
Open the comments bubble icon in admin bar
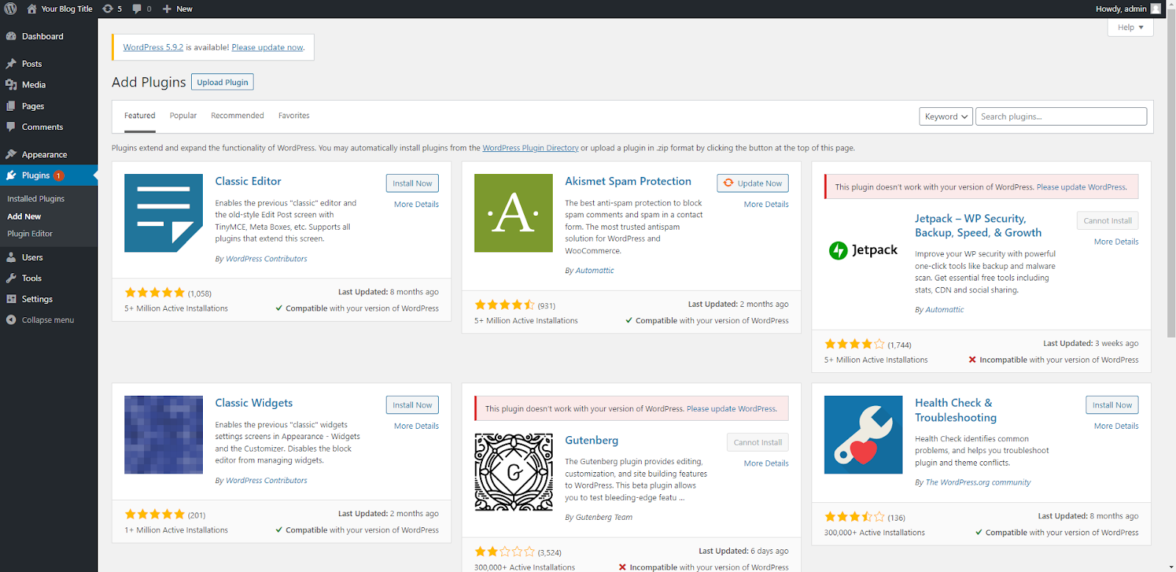coord(137,9)
